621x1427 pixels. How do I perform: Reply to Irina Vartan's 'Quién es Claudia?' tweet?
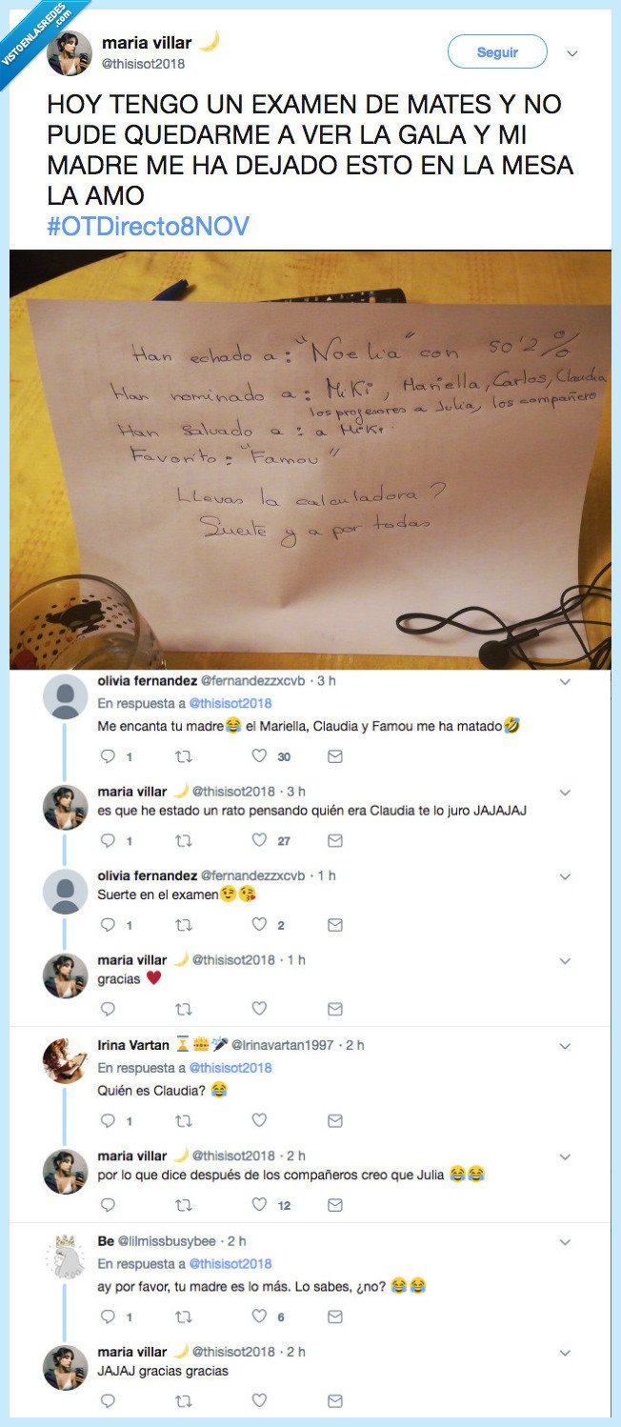108,1121
